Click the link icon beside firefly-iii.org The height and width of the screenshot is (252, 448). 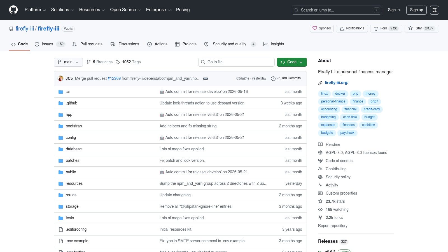(320, 83)
